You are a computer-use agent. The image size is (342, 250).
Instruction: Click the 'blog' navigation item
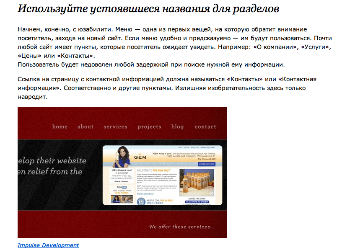coord(177,126)
